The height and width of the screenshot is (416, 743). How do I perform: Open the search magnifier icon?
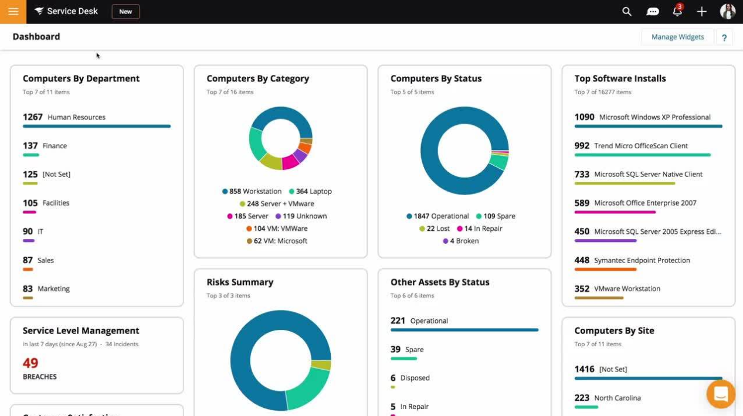pos(627,11)
